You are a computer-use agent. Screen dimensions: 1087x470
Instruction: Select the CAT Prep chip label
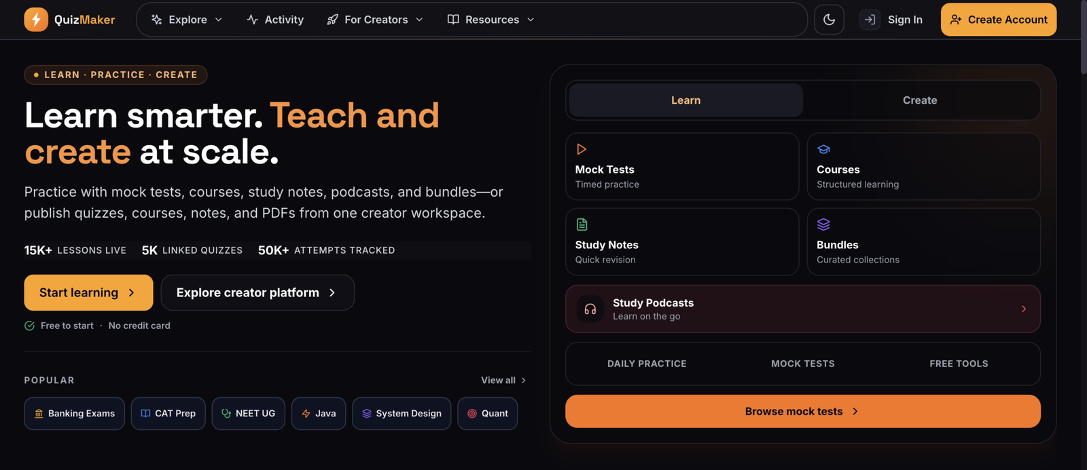pos(175,414)
